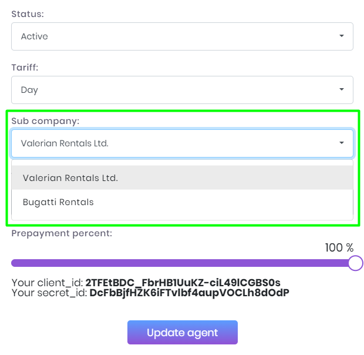
Task: Click the 100 % slider value readout
Action: click(x=339, y=247)
